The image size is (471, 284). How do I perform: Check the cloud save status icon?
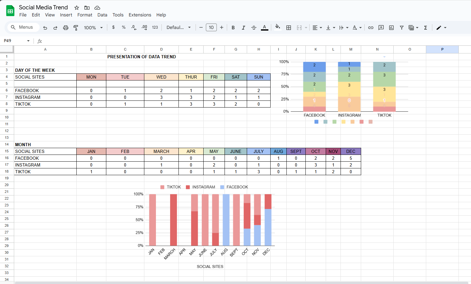97,8
